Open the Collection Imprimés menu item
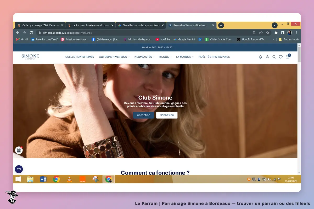Screen dimensions: 314x209 (80, 57)
